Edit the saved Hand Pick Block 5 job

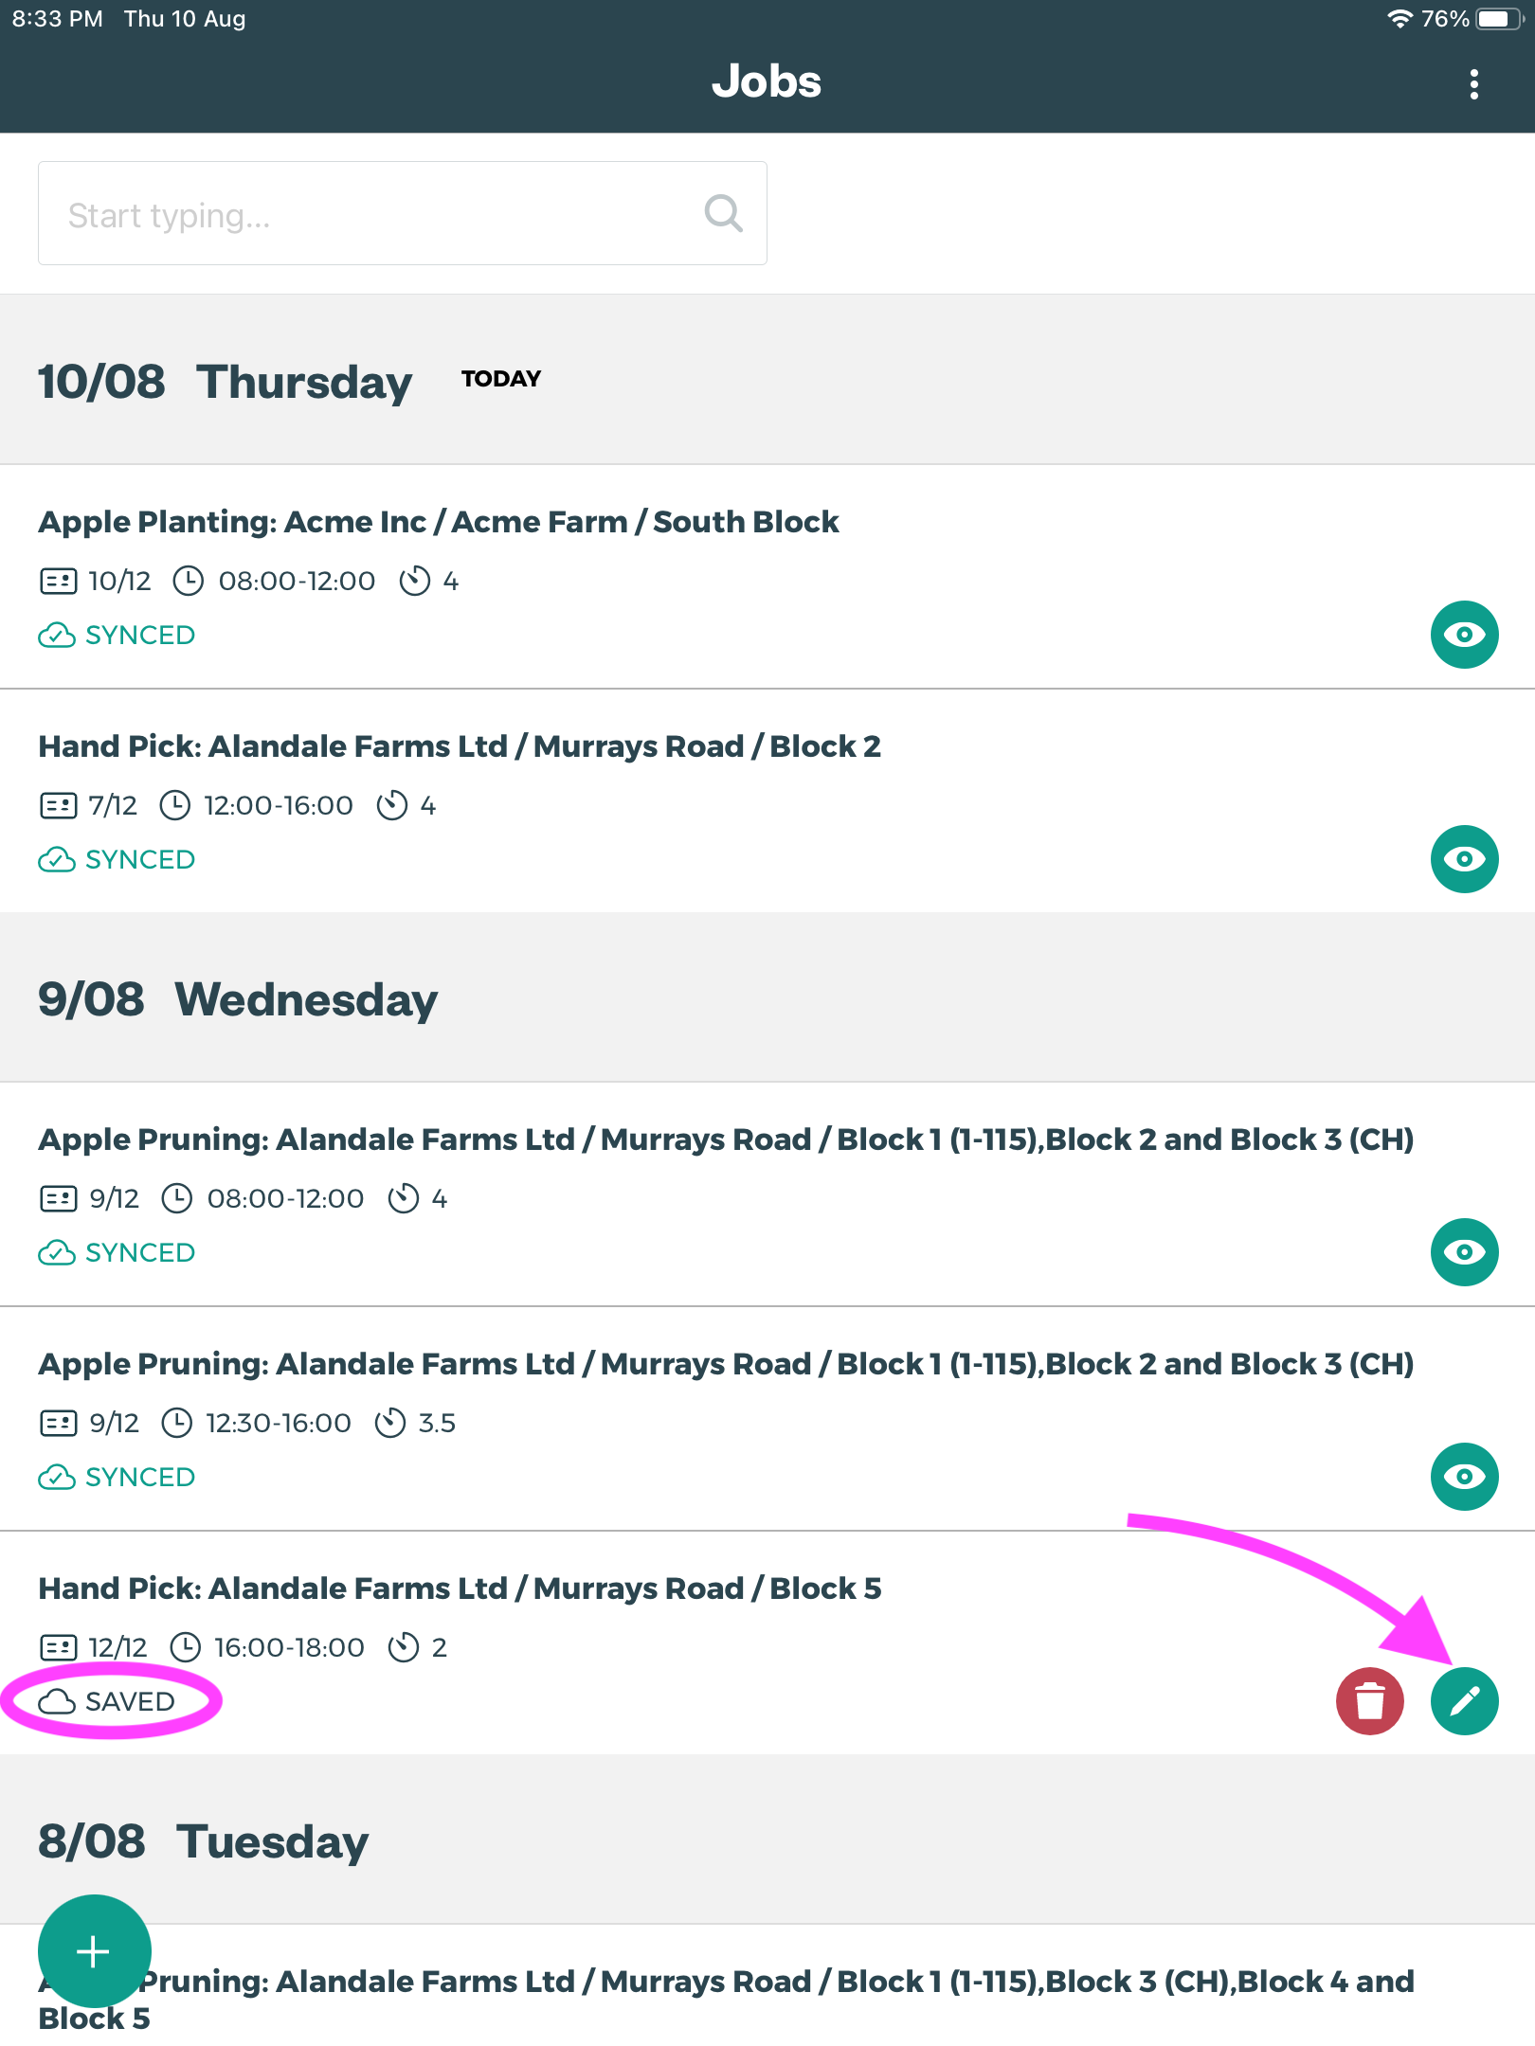(x=1464, y=1701)
